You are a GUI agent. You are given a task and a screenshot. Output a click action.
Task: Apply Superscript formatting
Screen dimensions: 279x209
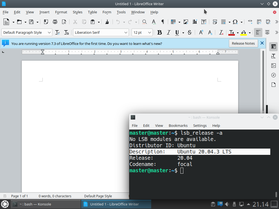[x=201, y=32]
